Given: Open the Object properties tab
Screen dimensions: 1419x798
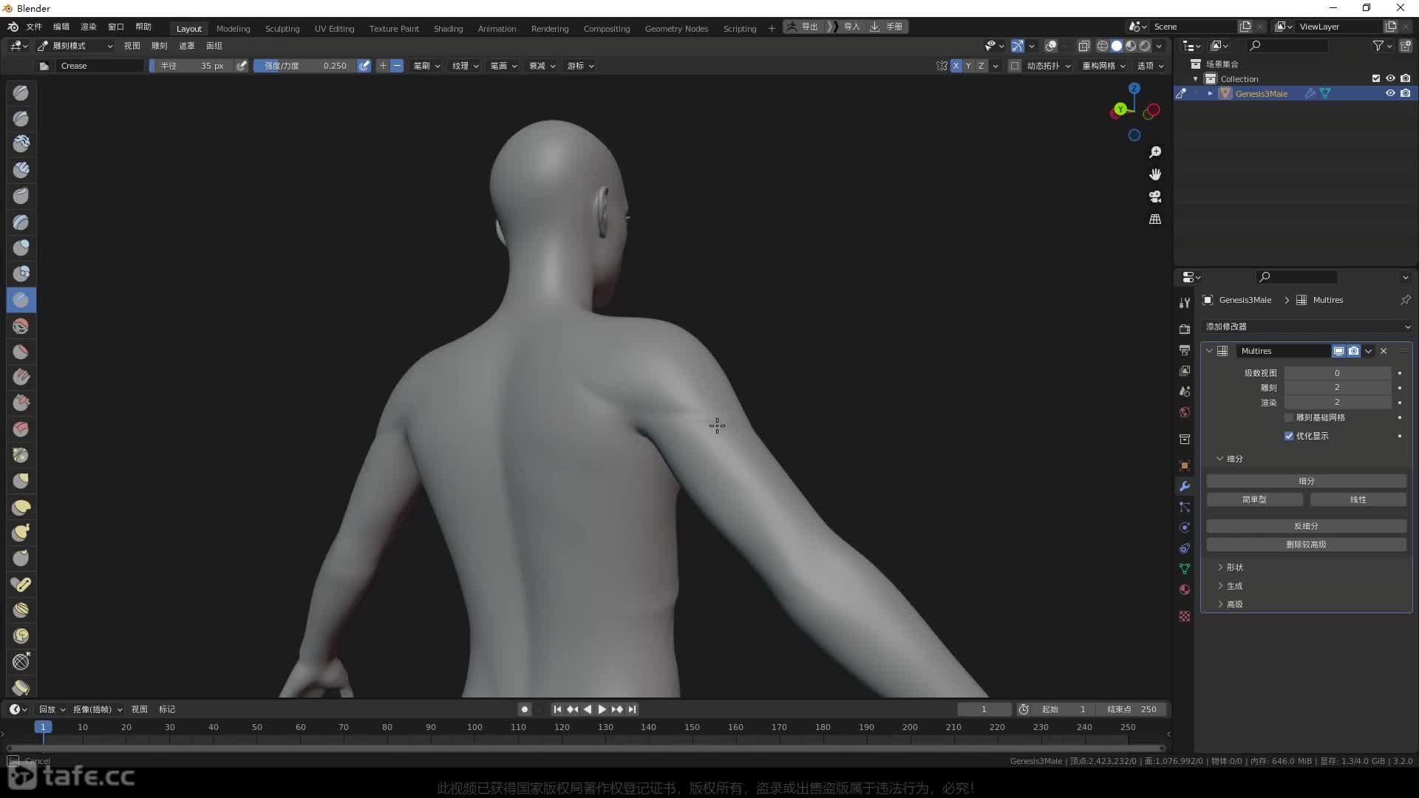Looking at the screenshot, I should point(1185,465).
